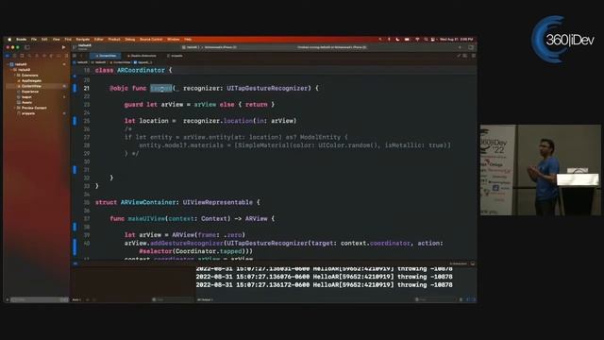Click the highlighted tapped function name
The height and width of the screenshot is (340, 604).
160,88
